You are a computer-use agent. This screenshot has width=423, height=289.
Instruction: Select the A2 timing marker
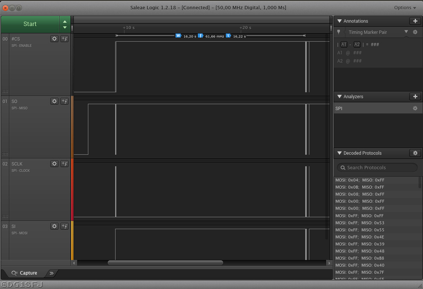(x=357, y=45)
